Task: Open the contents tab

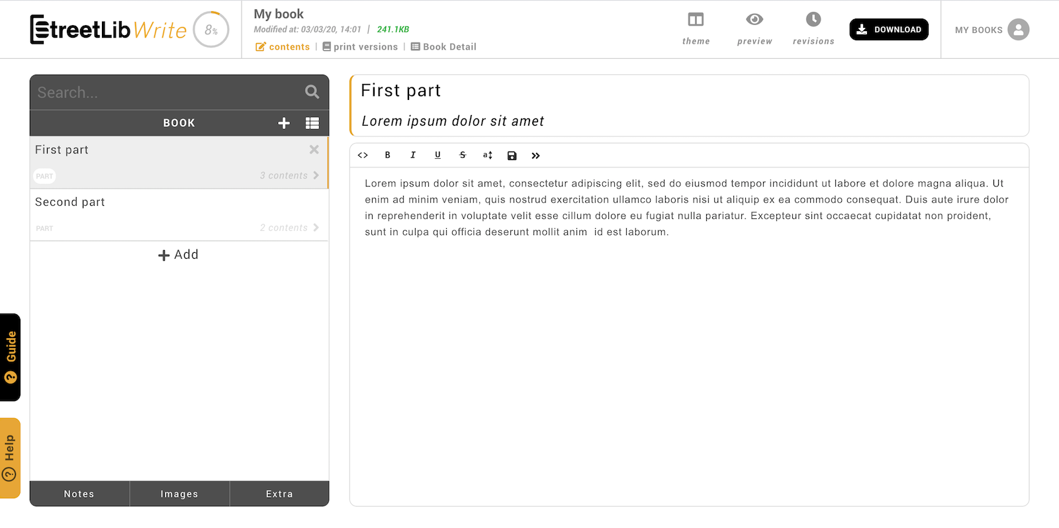Action: (283, 47)
